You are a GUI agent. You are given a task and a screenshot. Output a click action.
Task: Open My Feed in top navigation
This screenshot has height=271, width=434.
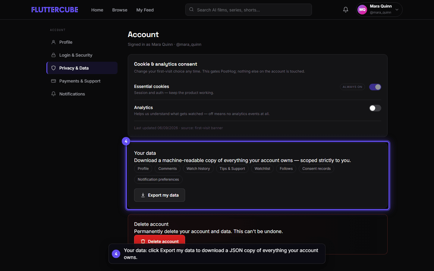pos(145,10)
